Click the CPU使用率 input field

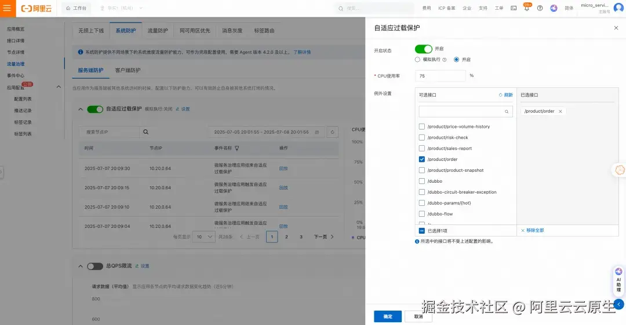(441, 76)
